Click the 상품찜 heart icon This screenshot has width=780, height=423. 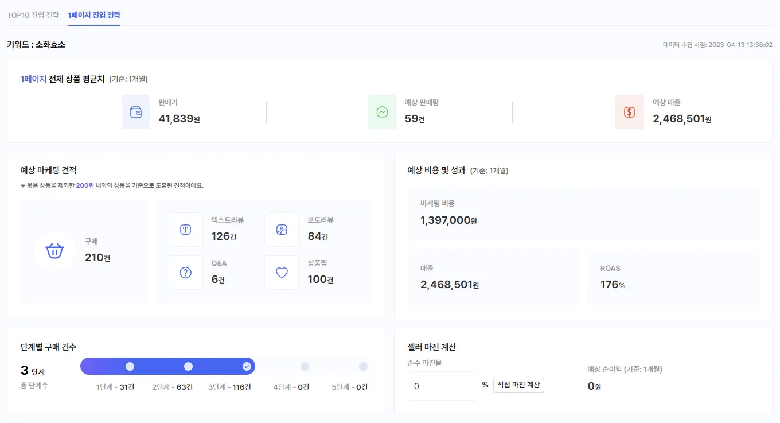[x=282, y=273]
